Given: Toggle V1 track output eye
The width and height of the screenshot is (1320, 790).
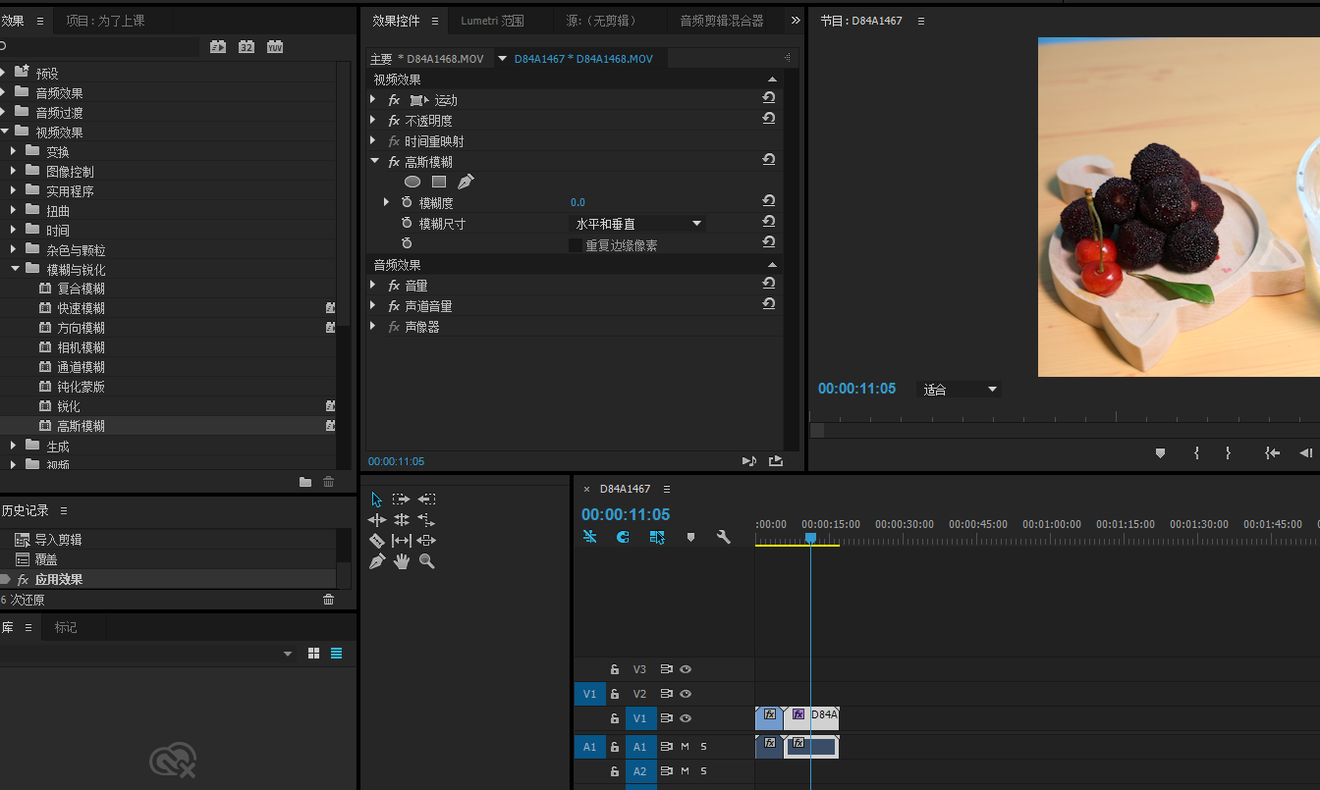Looking at the screenshot, I should pos(686,718).
